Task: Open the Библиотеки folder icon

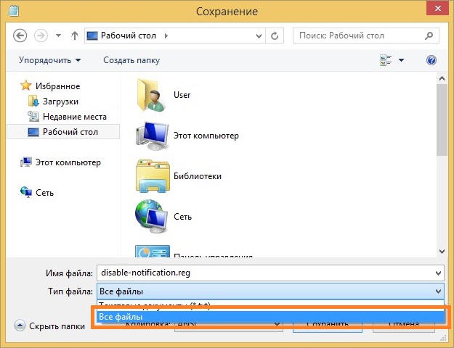Action: pos(151,176)
